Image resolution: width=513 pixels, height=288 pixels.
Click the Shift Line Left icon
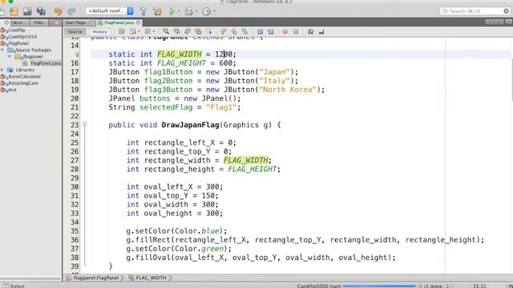coord(260,32)
